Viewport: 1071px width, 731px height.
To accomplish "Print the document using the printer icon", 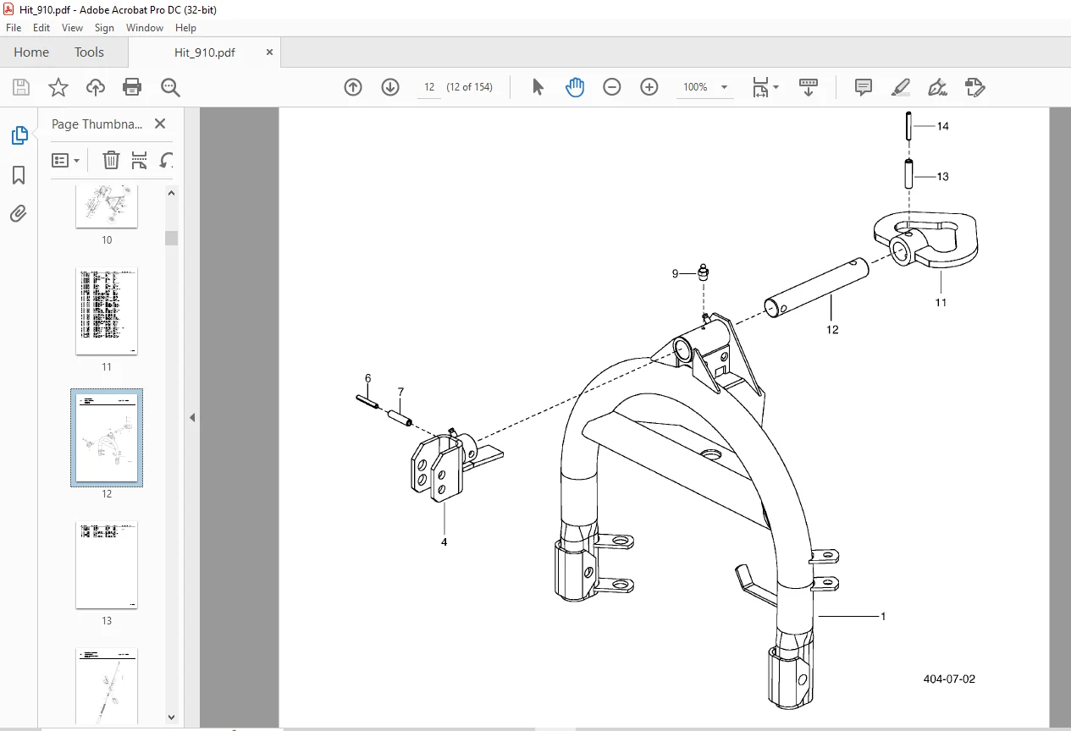I will 132,87.
